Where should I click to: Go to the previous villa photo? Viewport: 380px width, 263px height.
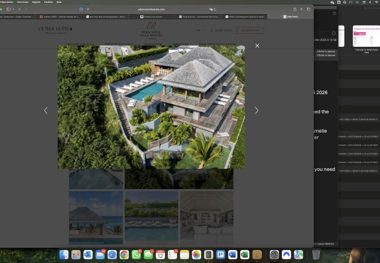click(x=46, y=110)
